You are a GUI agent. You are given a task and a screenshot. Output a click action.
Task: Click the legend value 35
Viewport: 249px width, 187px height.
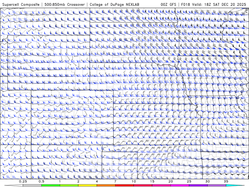(226, 181)
